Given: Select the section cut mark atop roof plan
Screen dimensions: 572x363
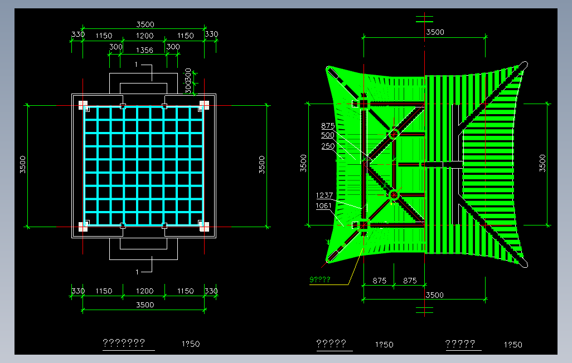Looking at the screenshot, I should point(425,19).
